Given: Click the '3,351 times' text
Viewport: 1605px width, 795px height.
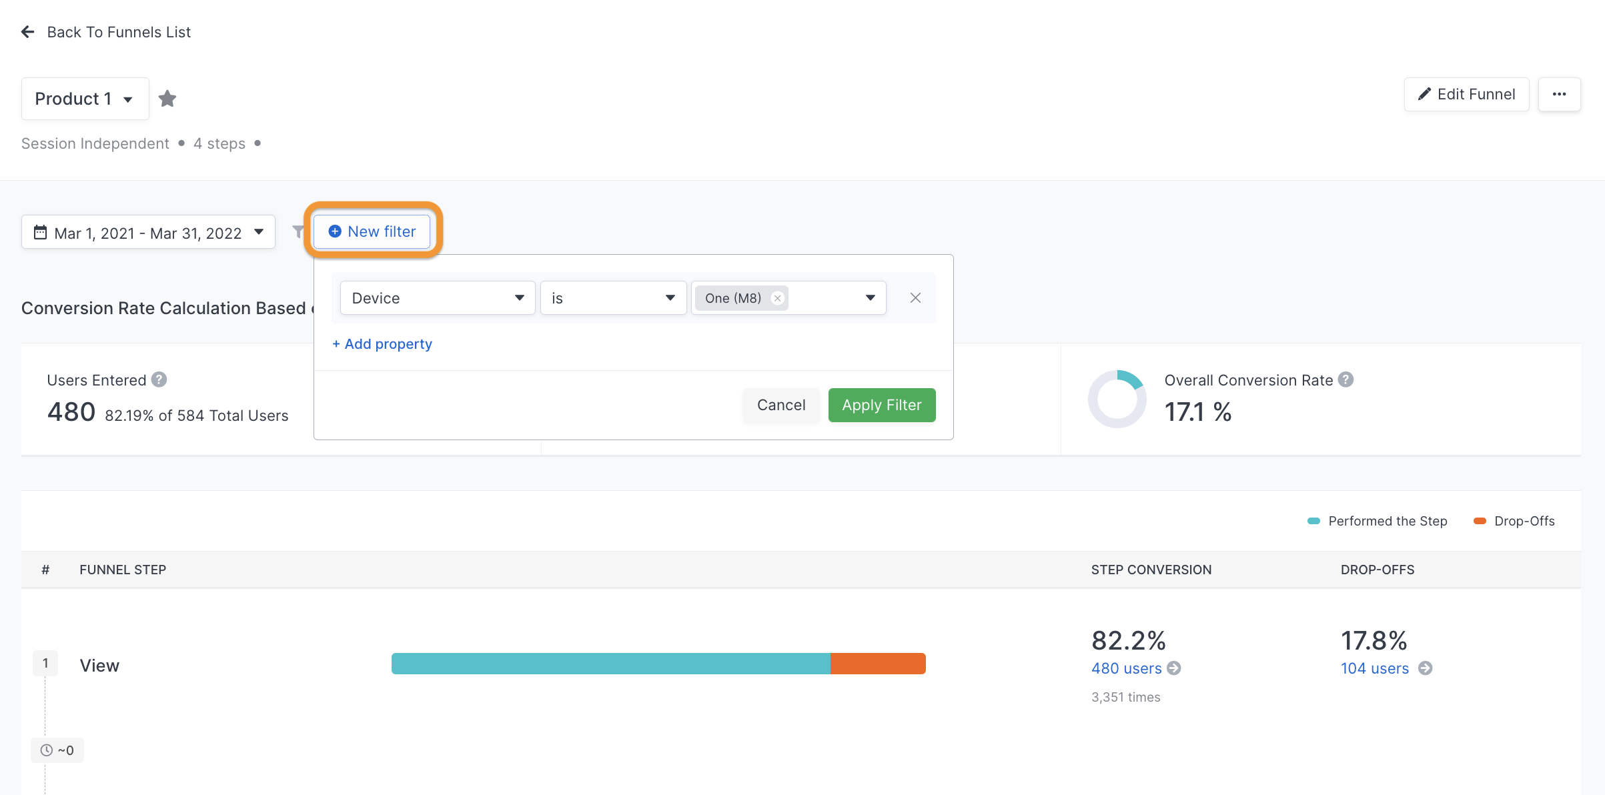Looking at the screenshot, I should click(1126, 697).
